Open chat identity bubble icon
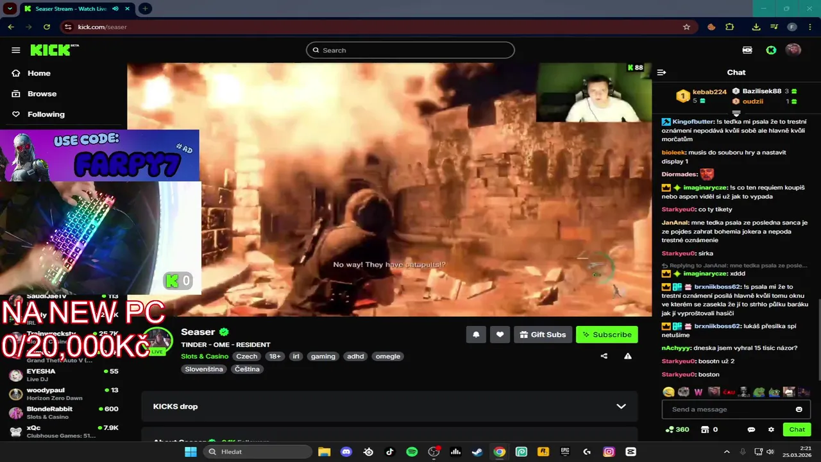 [x=751, y=429]
